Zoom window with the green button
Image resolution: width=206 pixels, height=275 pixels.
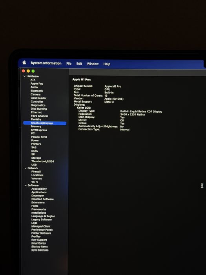click(33, 71)
